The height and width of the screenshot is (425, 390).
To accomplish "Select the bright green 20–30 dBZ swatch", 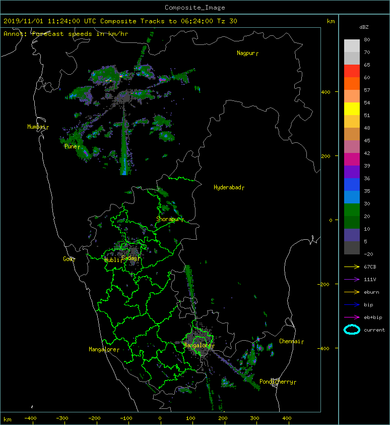I will pos(352,210).
